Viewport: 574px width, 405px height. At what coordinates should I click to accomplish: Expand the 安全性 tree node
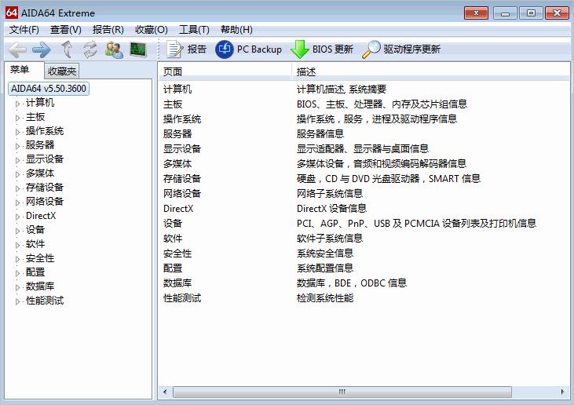(17, 259)
